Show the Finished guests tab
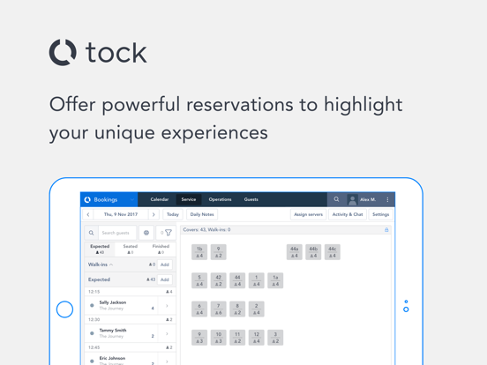Viewport: 487px width, 365px height. coord(161,250)
